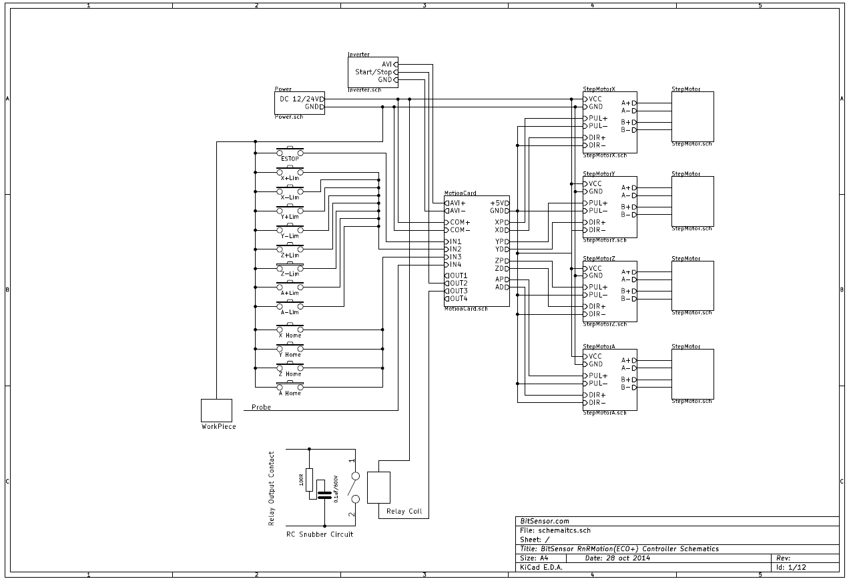Select the relay output contact switch symbol
Viewport: 849px width, 587px height.
(355, 488)
